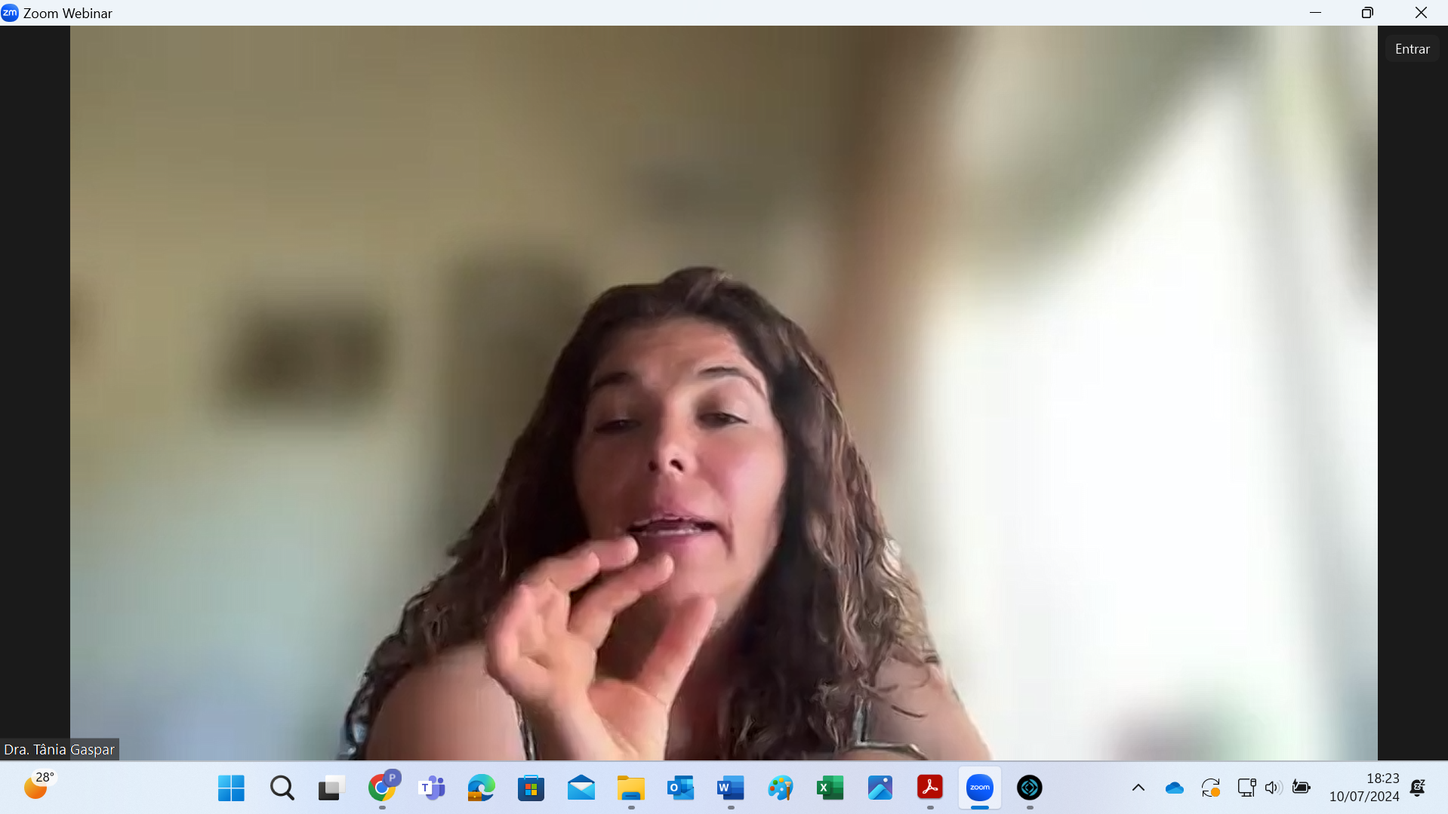
Task: Switch to Microsoft Word
Action: tap(730, 788)
